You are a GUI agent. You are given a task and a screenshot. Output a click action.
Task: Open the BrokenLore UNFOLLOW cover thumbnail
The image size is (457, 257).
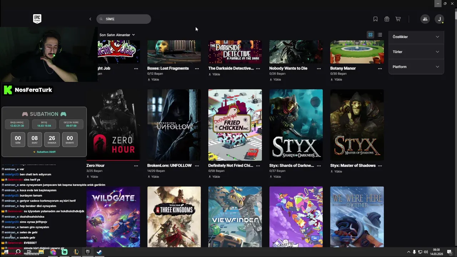click(x=174, y=125)
